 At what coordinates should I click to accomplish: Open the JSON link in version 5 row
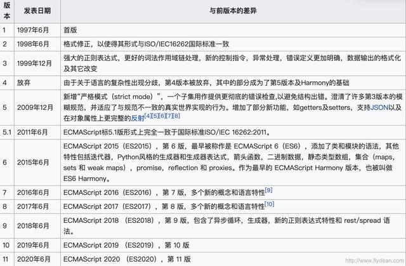pos(379,107)
